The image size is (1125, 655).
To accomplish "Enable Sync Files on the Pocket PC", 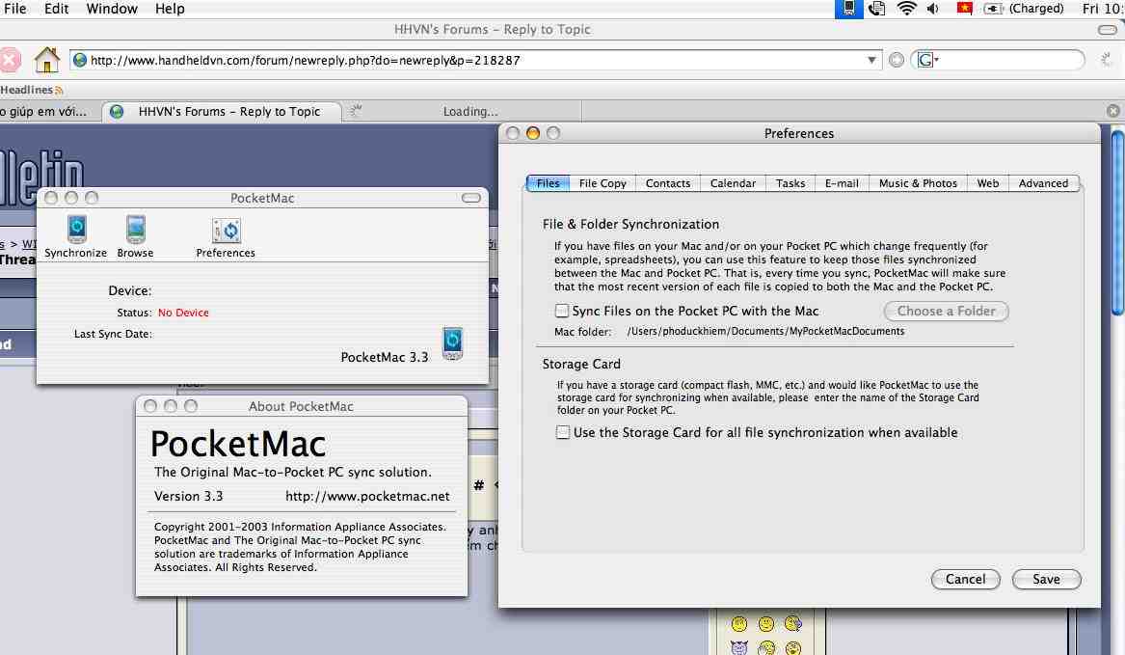I will [x=562, y=311].
